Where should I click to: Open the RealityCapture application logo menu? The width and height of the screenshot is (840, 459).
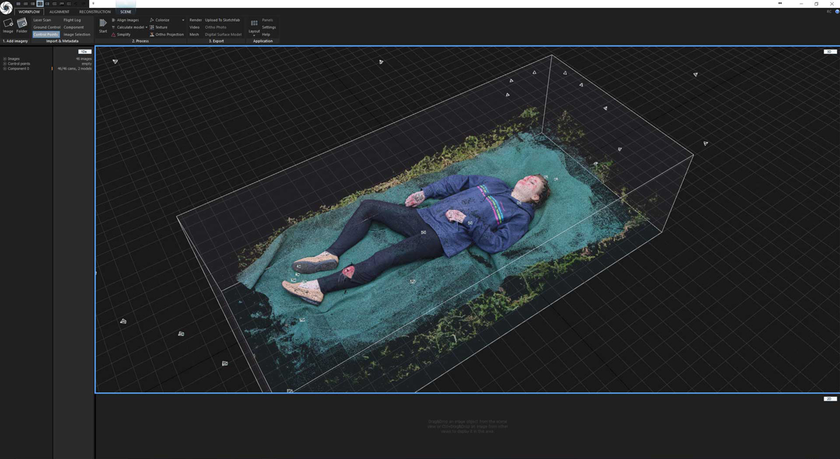click(x=6, y=7)
